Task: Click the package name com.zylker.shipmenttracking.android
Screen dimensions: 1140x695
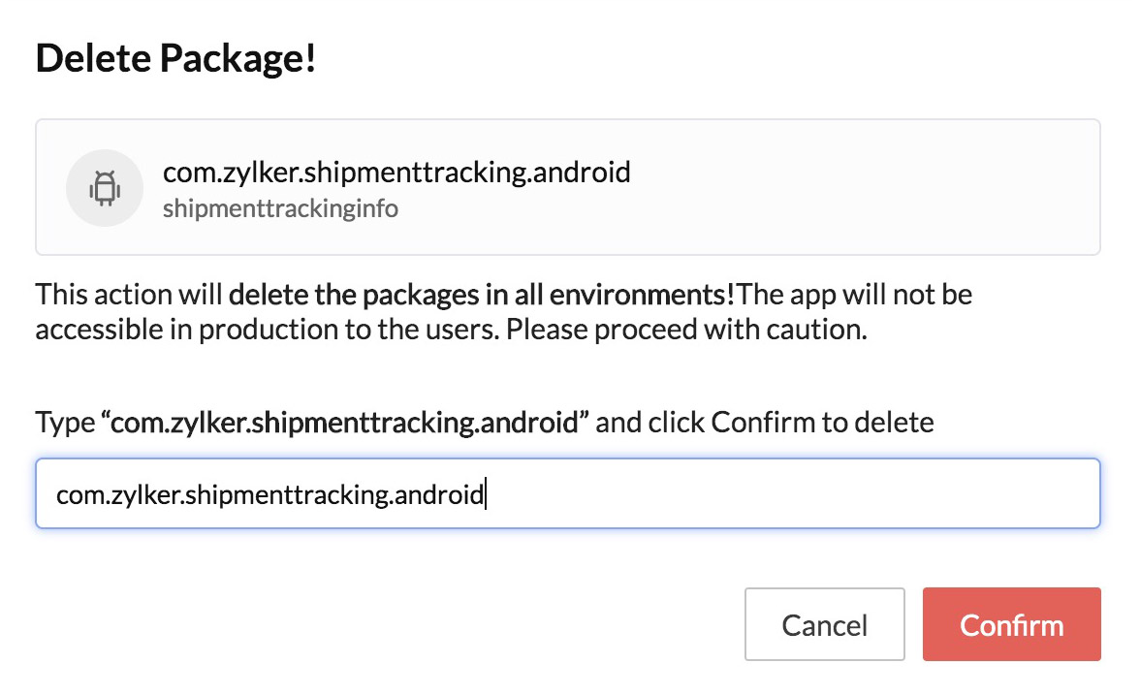Action: (397, 172)
